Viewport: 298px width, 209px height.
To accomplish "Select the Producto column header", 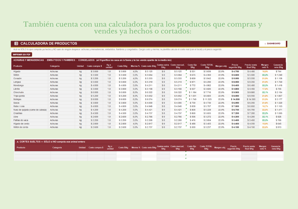I will pyautogui.click(x=18, y=66).
